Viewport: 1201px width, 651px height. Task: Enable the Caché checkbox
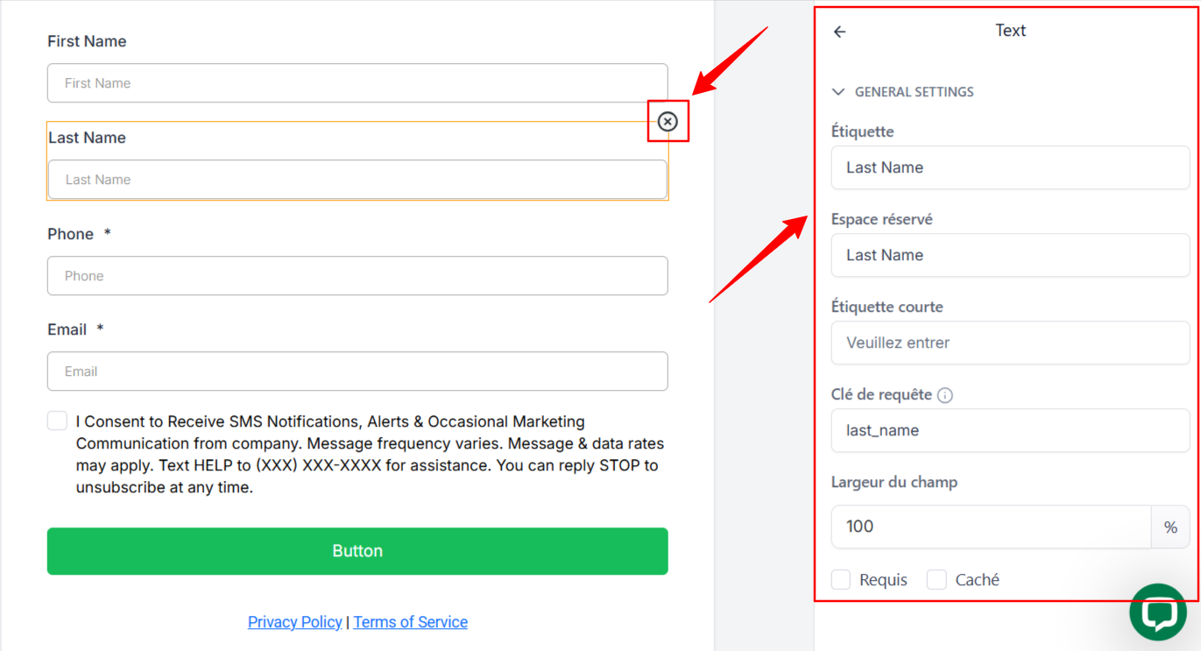(936, 579)
